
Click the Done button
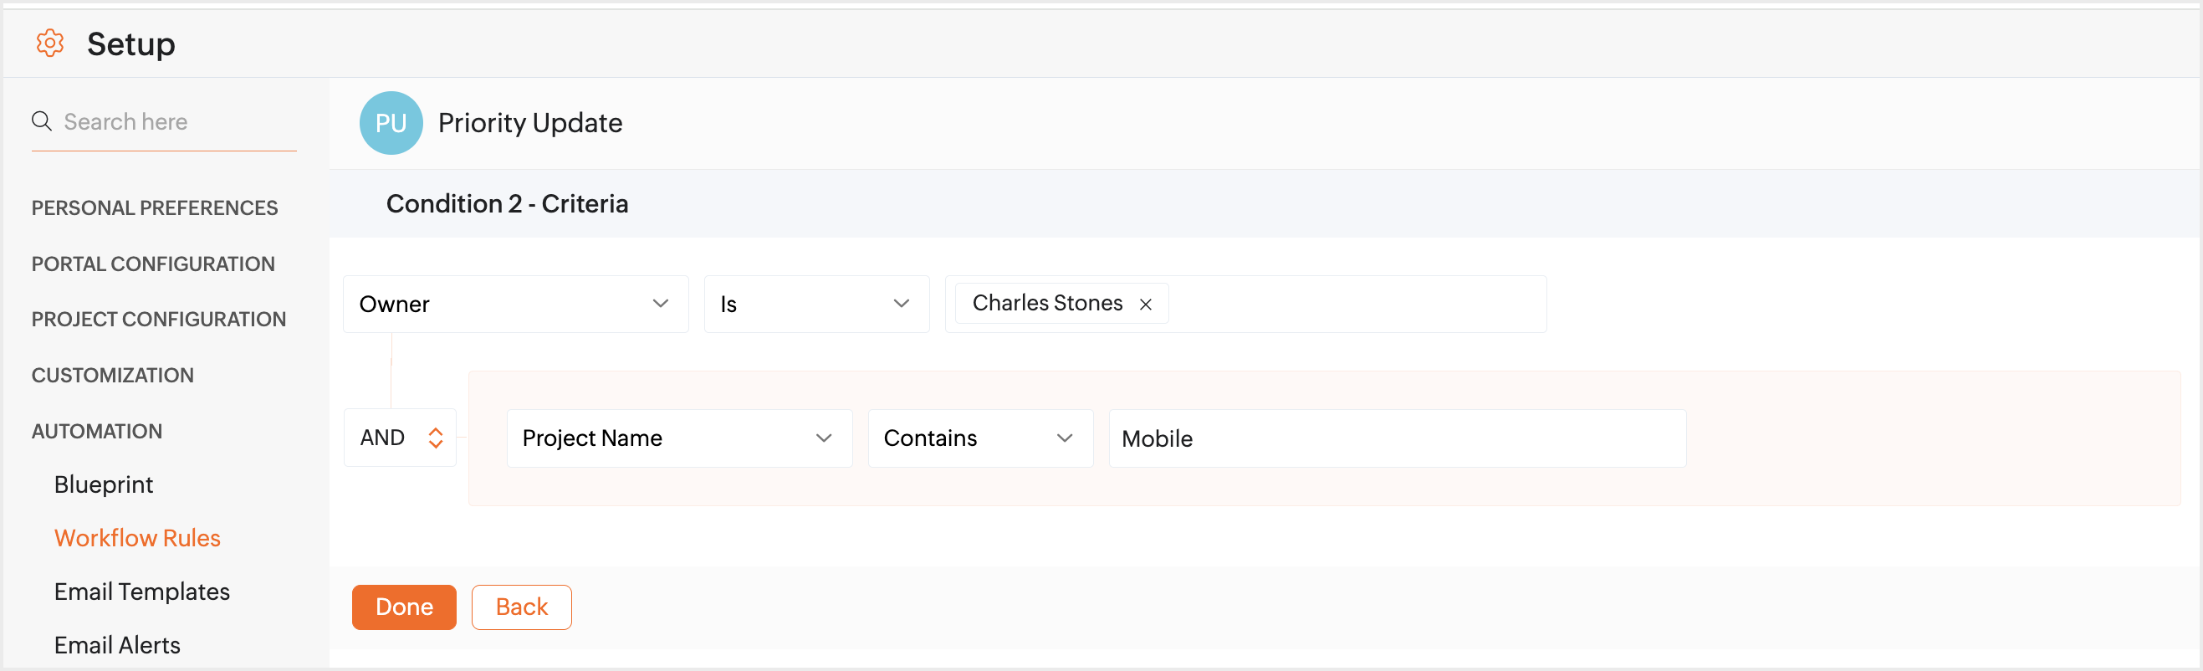tap(404, 607)
